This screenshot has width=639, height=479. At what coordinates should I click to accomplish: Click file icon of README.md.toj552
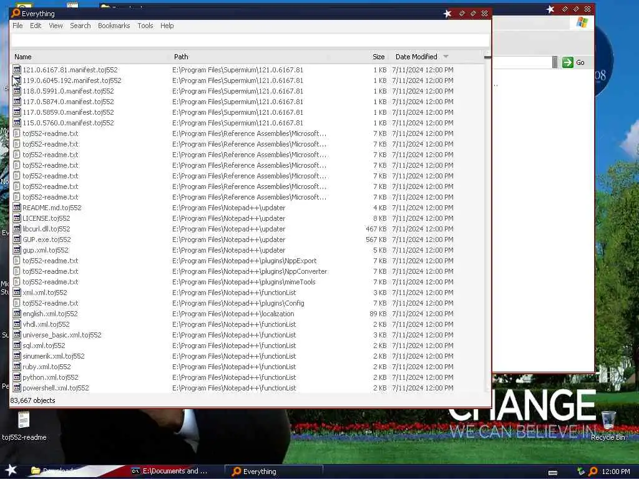pos(17,207)
